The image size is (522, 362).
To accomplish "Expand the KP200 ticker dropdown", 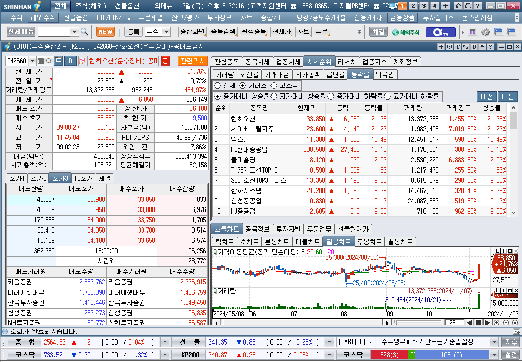I will pyautogui.click(x=329, y=355).
